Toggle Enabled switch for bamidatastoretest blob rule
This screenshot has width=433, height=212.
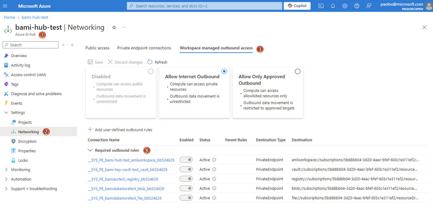point(186,188)
